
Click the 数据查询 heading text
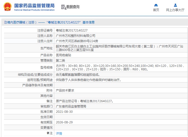click(73, 7)
